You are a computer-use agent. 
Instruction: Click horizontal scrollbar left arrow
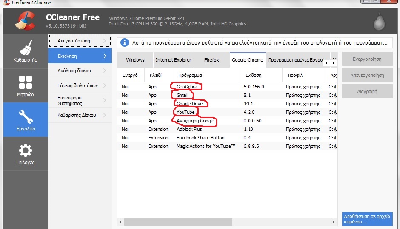[x=120, y=222]
